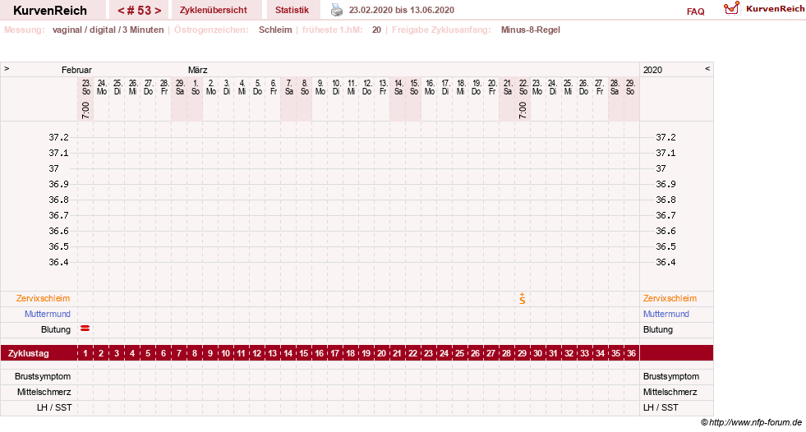This screenshot has height=432, width=806.
Task: Click the 13. Fr date column header
Action: pyautogui.click(x=383, y=87)
